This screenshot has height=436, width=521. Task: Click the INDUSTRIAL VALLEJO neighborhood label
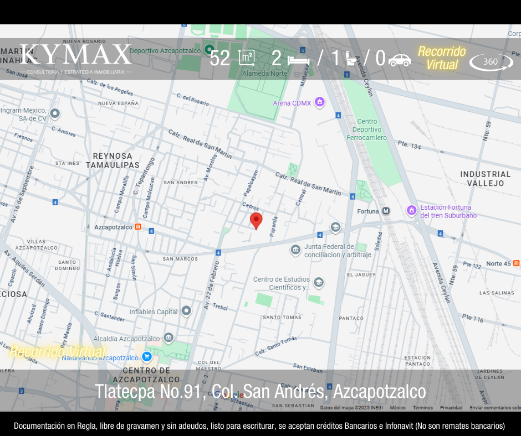point(486,179)
